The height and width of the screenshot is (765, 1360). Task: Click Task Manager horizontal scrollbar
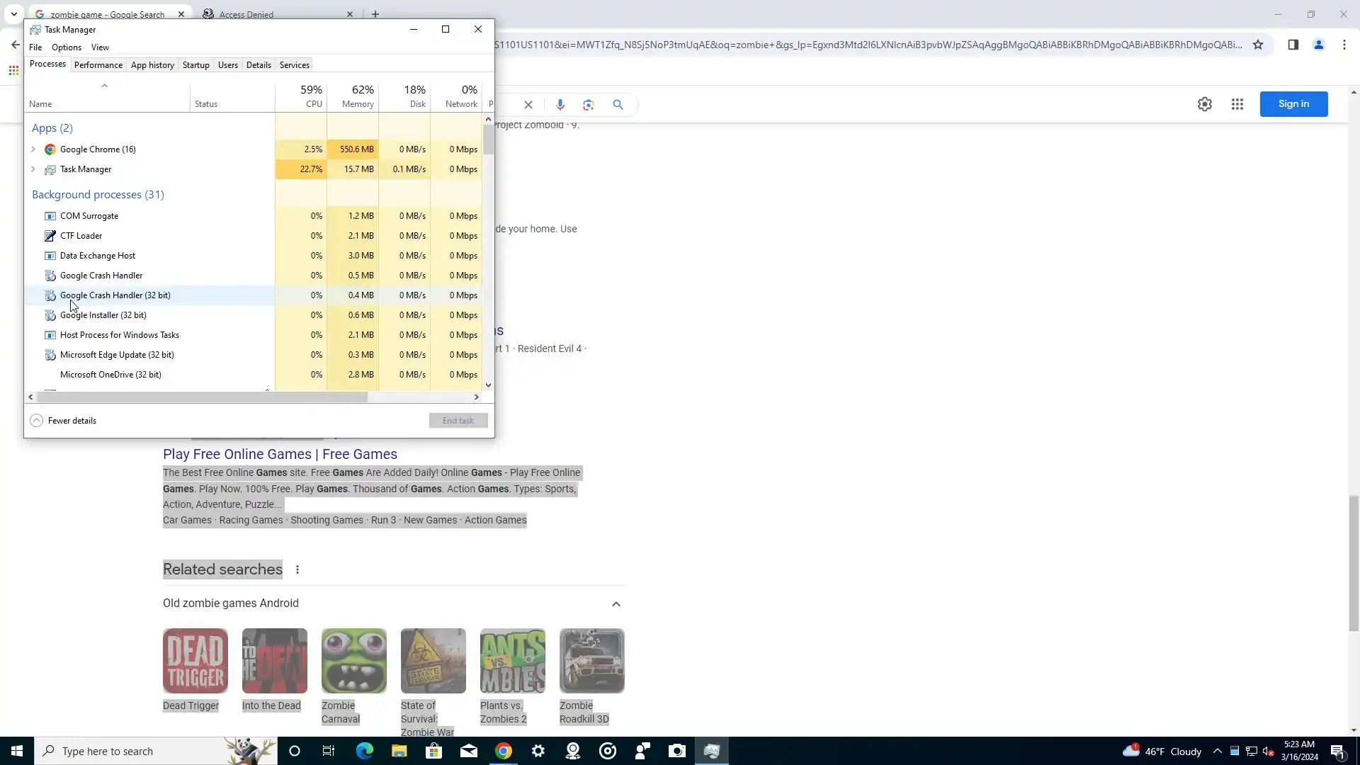[x=202, y=397]
